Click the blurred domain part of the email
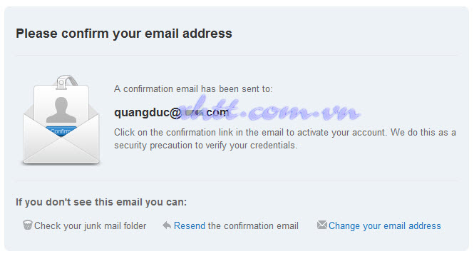The height and width of the screenshot is (259, 474). point(193,113)
